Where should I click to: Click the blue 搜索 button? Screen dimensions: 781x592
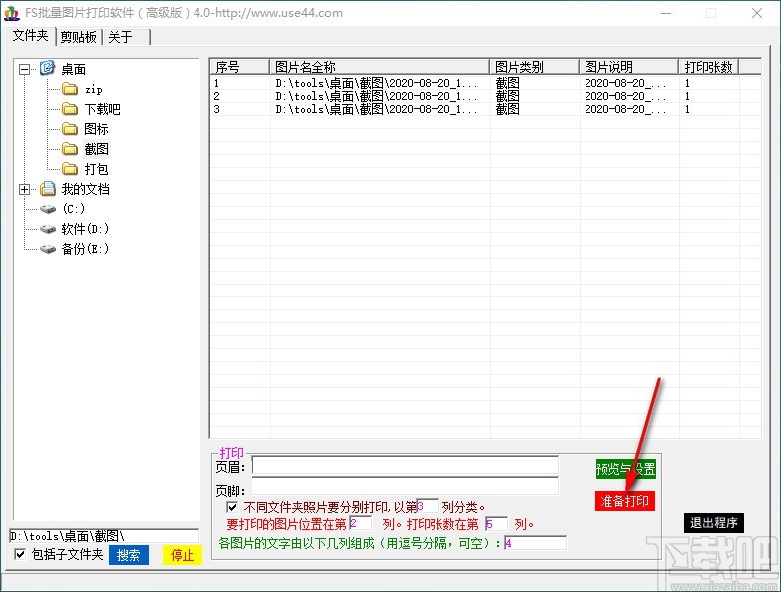click(129, 555)
